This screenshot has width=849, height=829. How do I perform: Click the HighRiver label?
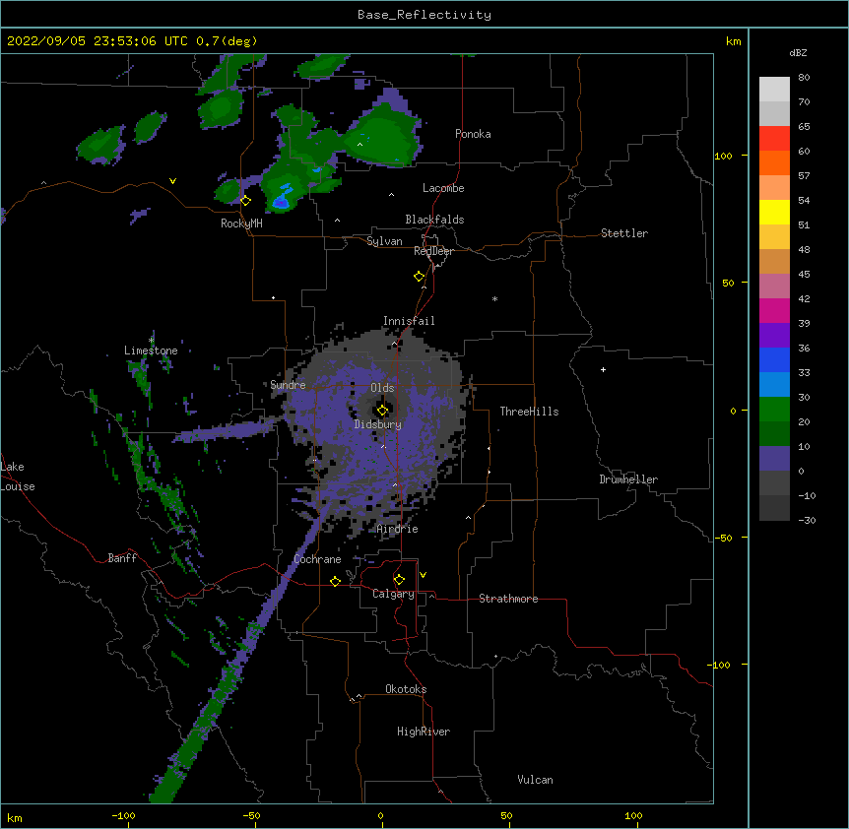pos(424,732)
